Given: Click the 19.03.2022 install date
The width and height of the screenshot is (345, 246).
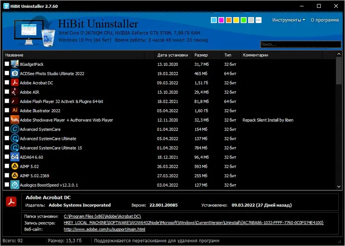Looking at the screenshot, I should pyautogui.click(x=167, y=74).
